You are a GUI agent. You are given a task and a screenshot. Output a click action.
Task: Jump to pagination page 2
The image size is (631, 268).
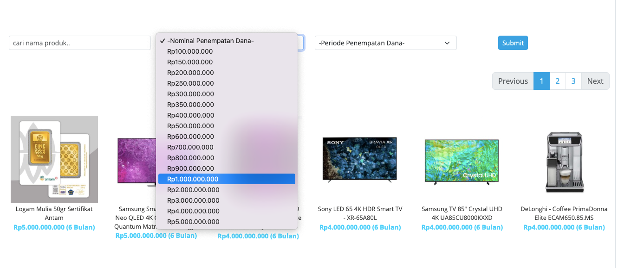(x=558, y=81)
